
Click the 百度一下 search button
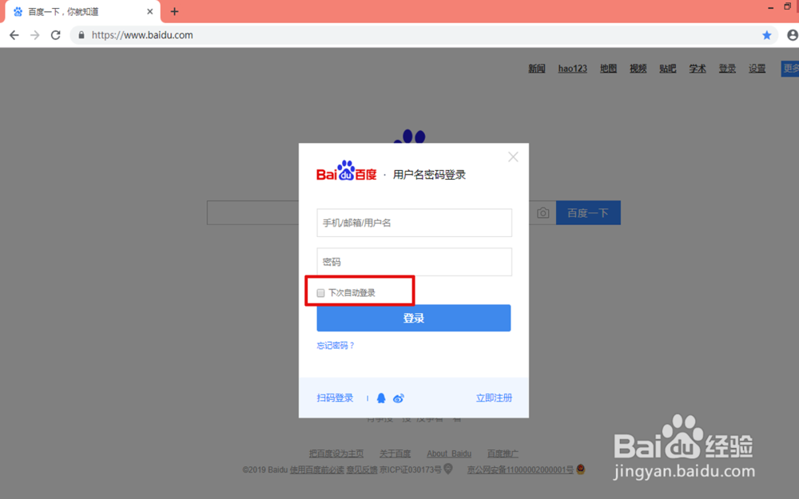point(588,213)
